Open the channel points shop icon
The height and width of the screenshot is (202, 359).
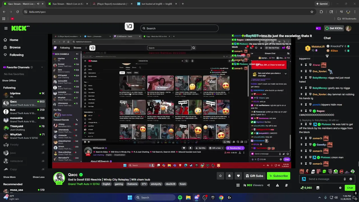(x=318, y=188)
